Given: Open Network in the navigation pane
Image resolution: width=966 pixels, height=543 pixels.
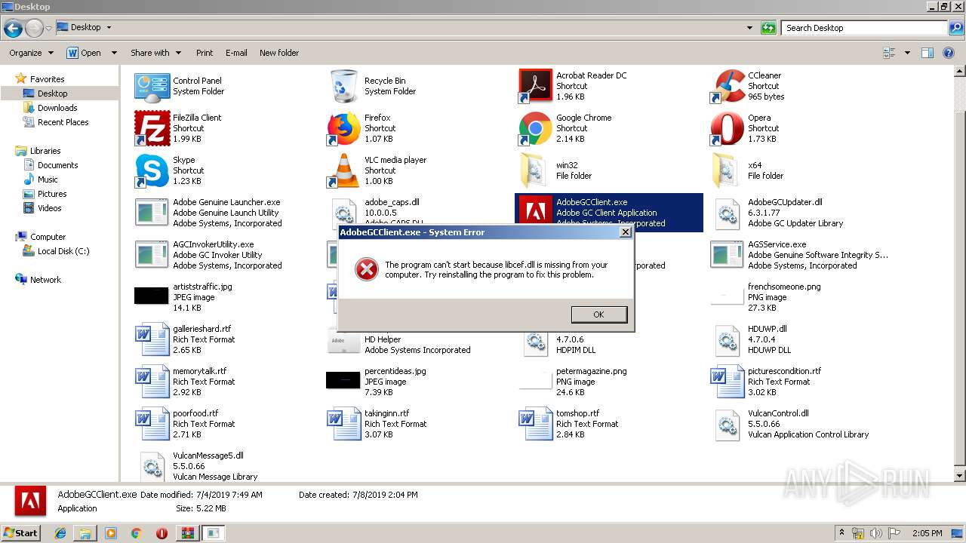Looking at the screenshot, I should point(45,280).
